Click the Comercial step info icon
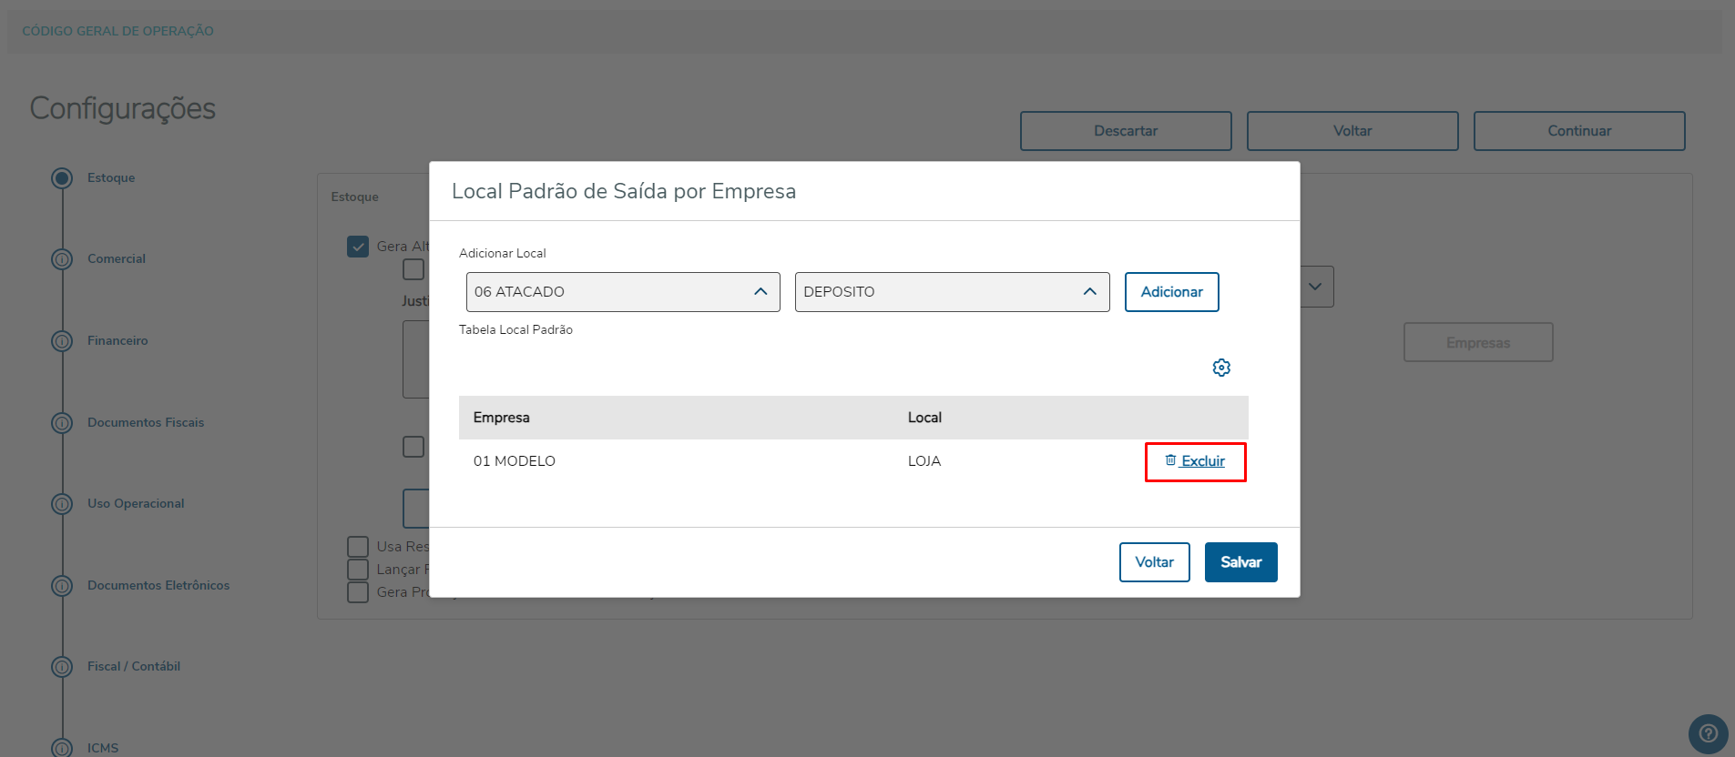1735x757 pixels. [62, 259]
